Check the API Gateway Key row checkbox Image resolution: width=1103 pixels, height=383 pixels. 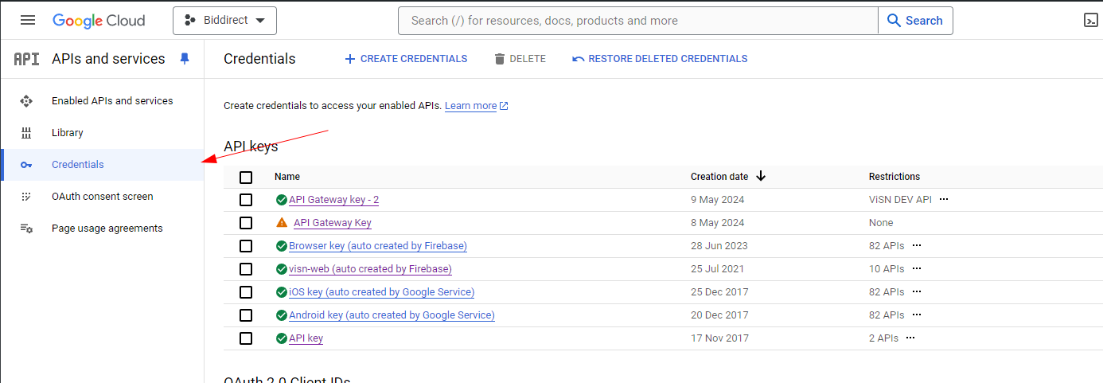[x=246, y=223]
